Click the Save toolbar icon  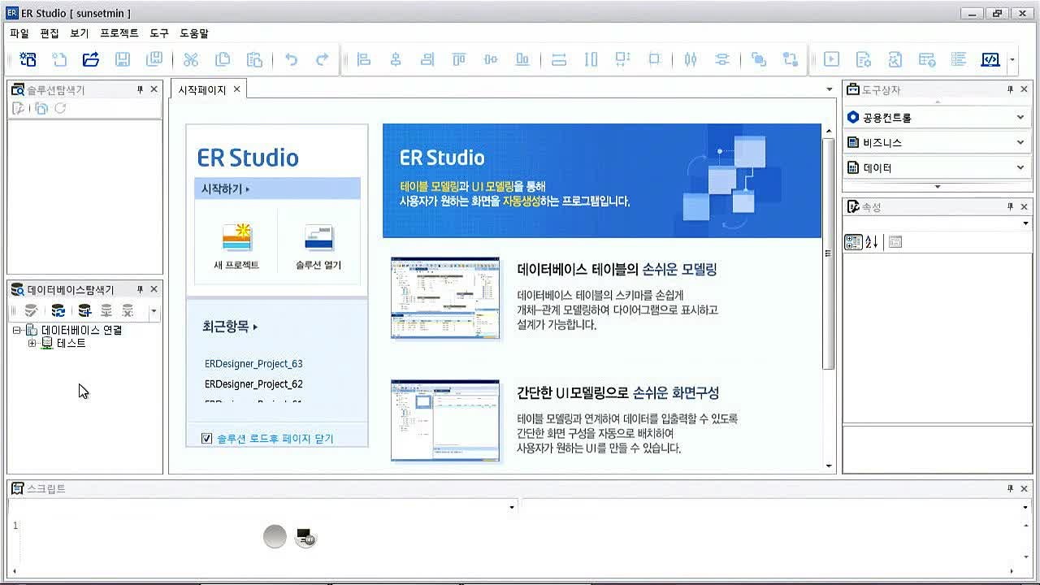click(x=122, y=59)
